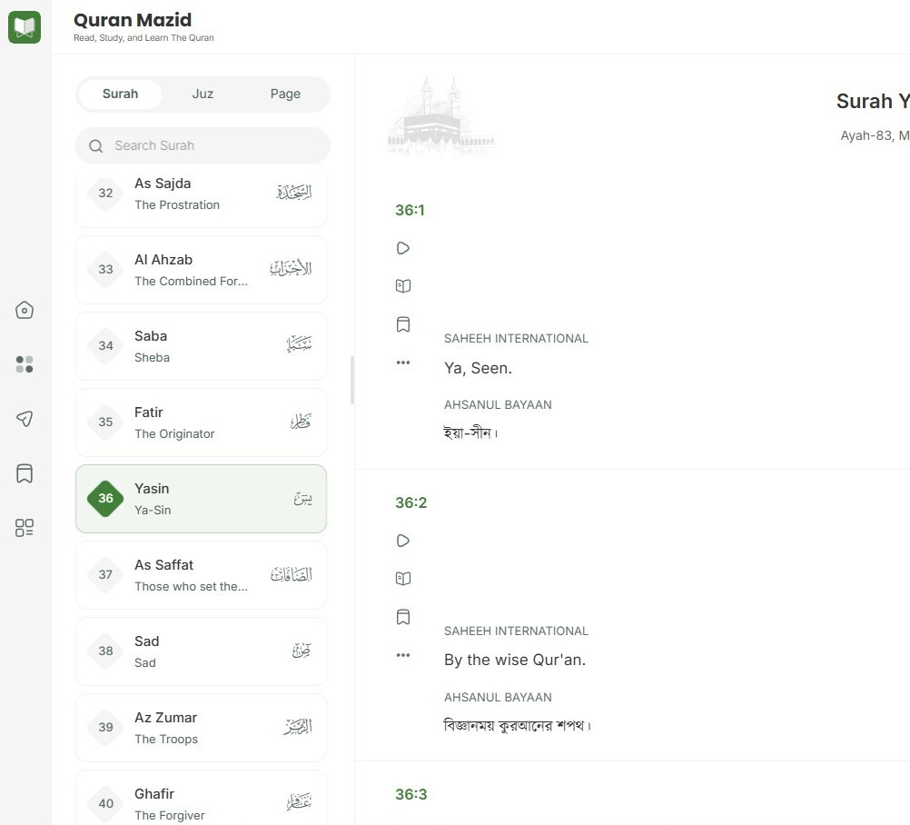910x825 pixels.
Task: Play audio for ayah 36:1
Action: coord(402,248)
